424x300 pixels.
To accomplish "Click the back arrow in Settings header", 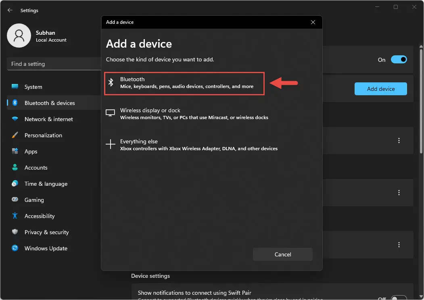I will point(10,10).
